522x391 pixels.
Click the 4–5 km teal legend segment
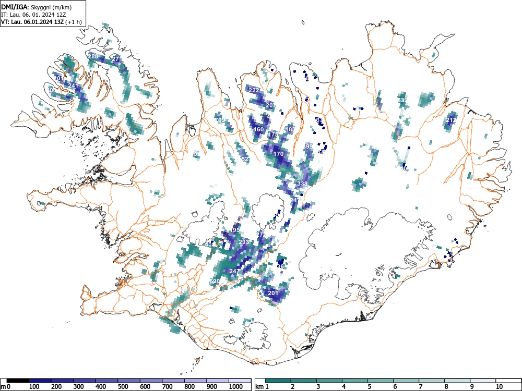355,381
